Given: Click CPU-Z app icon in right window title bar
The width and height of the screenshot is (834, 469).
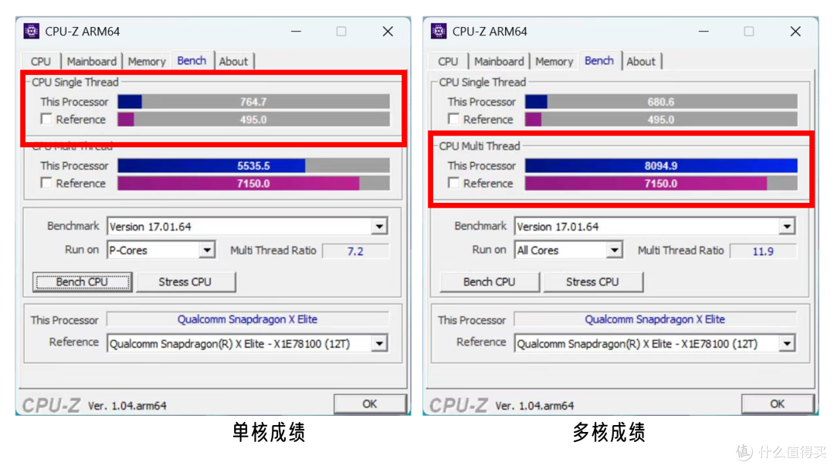Looking at the screenshot, I should click(439, 32).
